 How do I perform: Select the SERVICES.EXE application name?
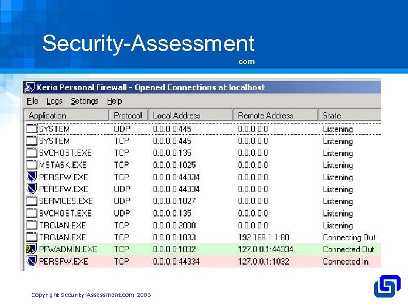tap(66, 201)
